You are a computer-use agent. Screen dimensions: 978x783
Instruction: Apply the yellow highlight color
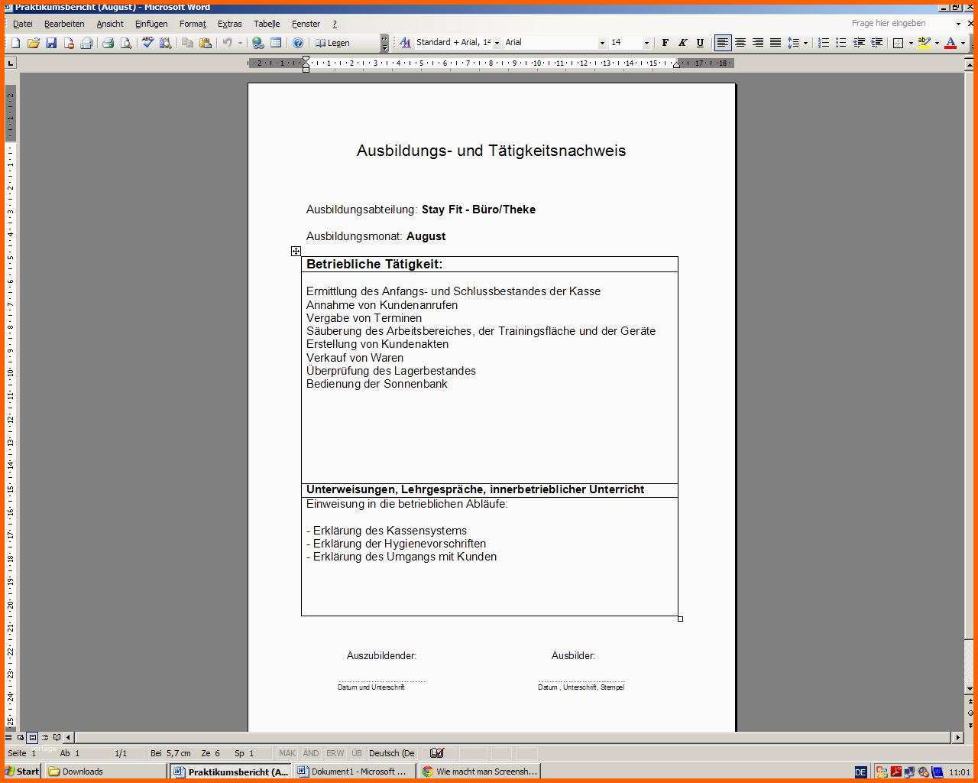(x=924, y=43)
